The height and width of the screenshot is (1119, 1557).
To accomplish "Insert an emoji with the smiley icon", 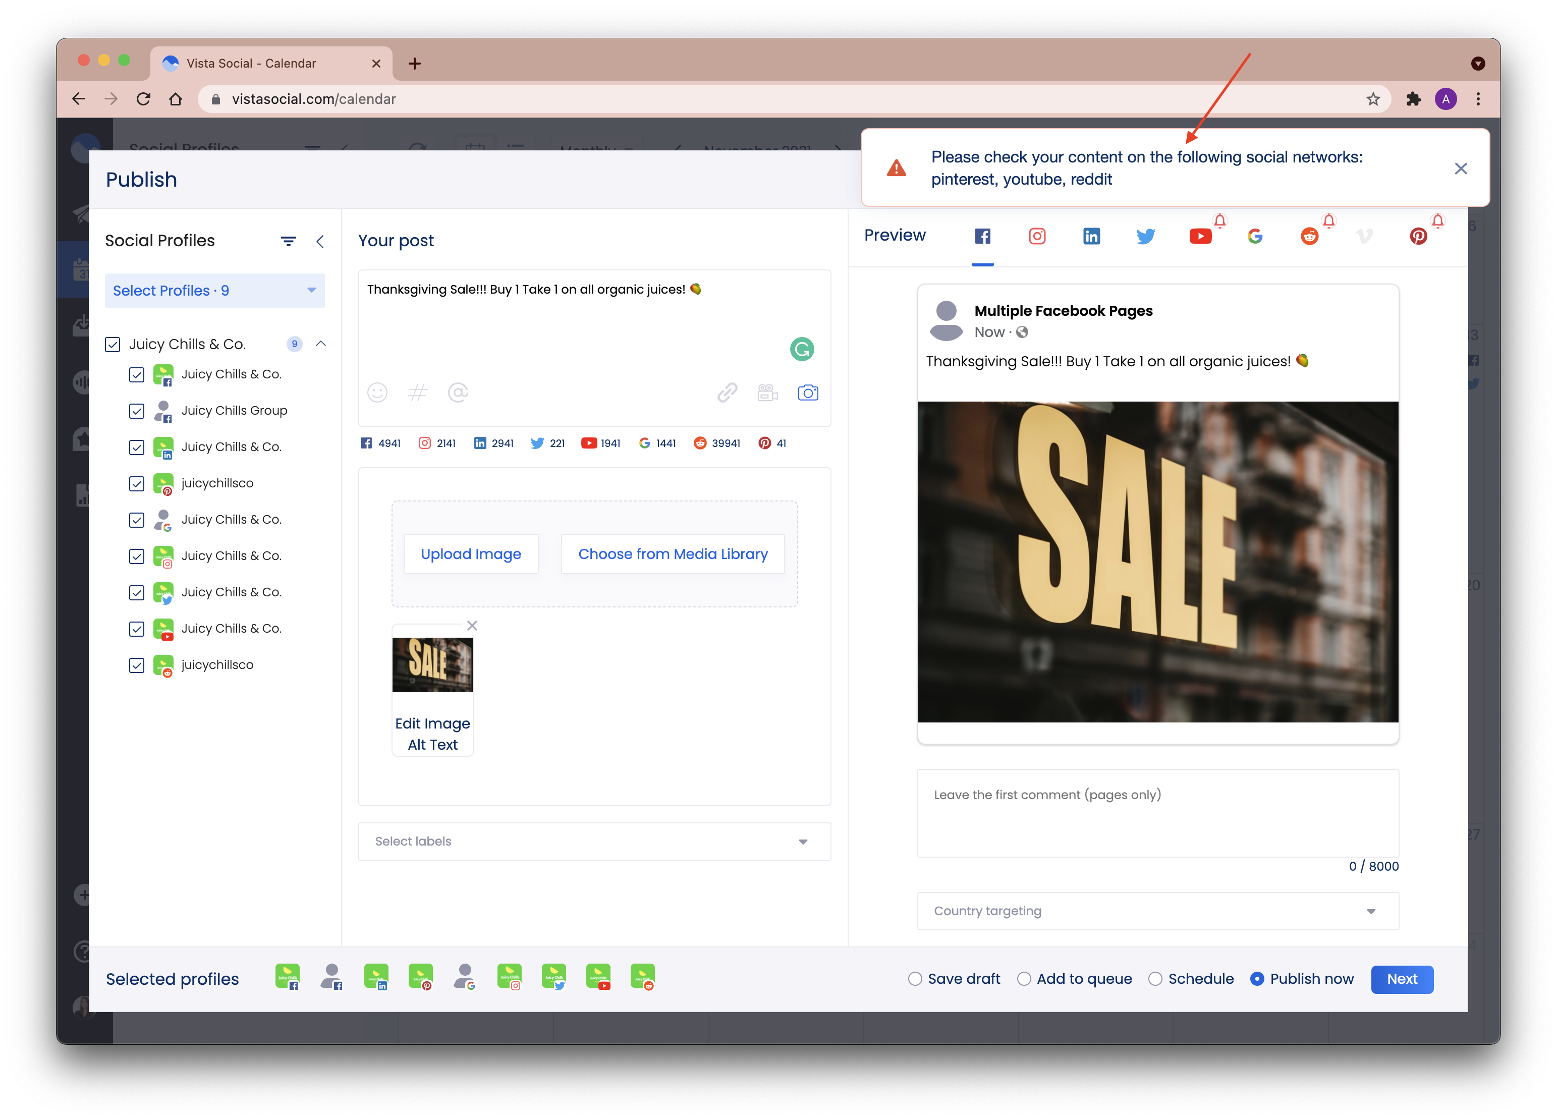I will pos(377,393).
